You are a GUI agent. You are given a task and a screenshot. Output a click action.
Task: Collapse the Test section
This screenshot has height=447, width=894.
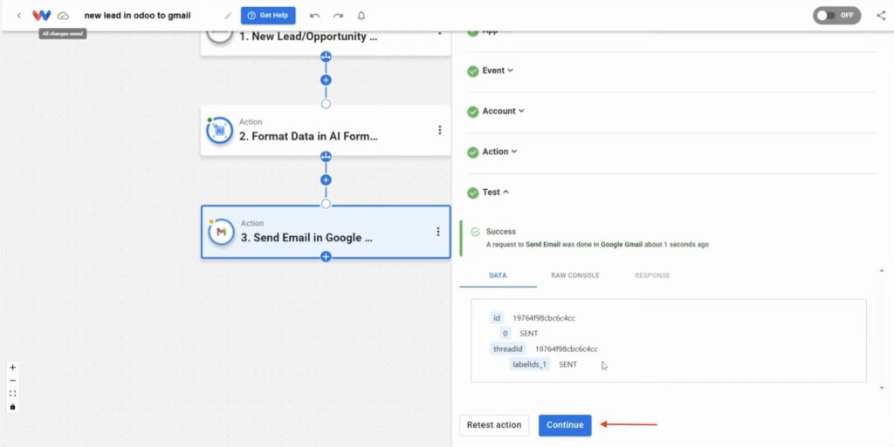pos(496,193)
